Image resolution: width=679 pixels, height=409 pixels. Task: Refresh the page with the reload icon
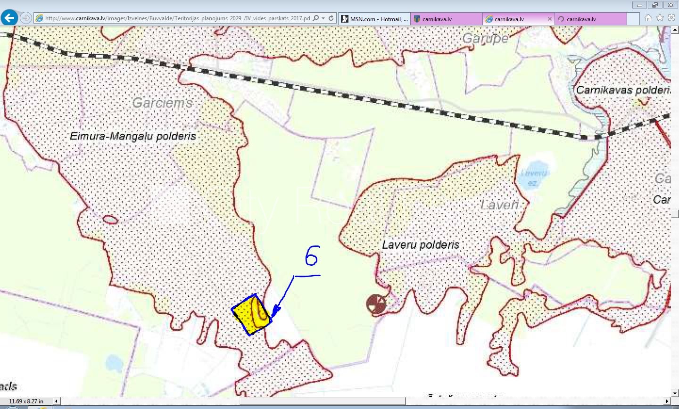331,18
